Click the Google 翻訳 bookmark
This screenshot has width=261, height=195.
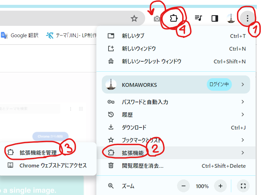pos(20,35)
